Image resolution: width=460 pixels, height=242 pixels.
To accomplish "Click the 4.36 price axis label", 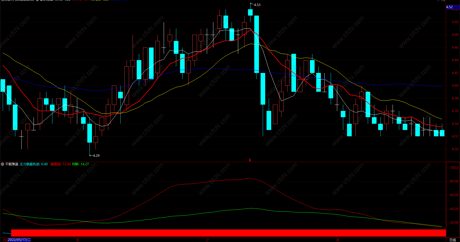I will tap(455, 111).
